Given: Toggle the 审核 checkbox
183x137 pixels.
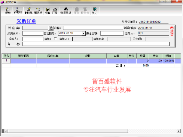Looking at the screenshot, I should click(55, 39).
